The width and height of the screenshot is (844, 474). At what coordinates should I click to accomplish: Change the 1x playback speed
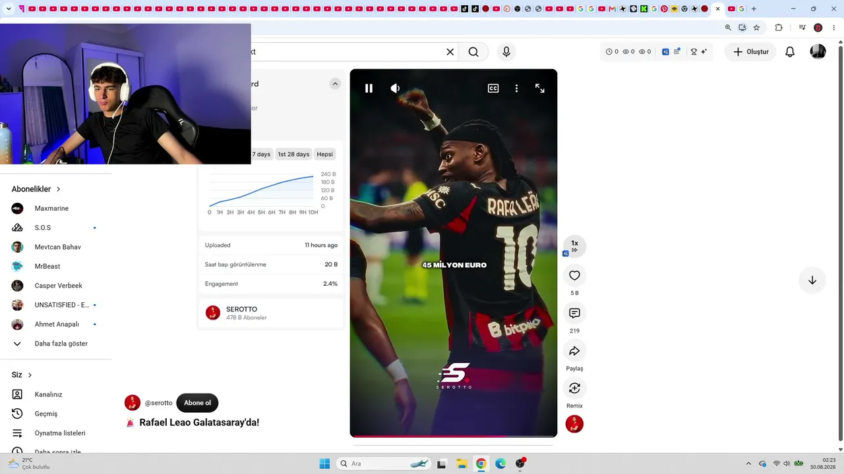[x=574, y=246]
